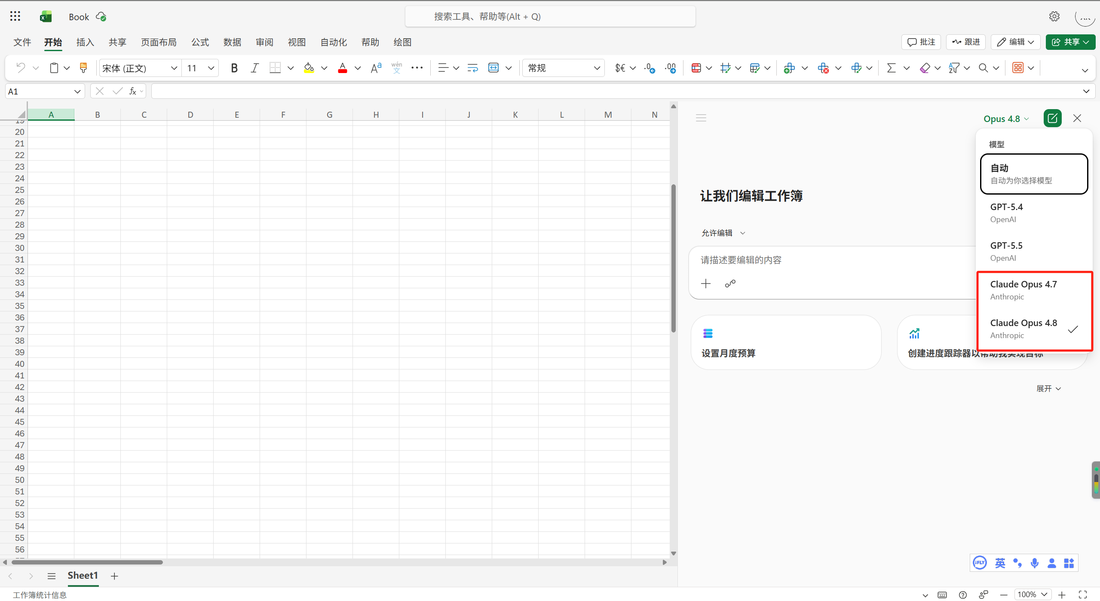Viewport: 1100px width, 601px height.
Task: Collapse the ribbon chevron
Action: (1085, 70)
